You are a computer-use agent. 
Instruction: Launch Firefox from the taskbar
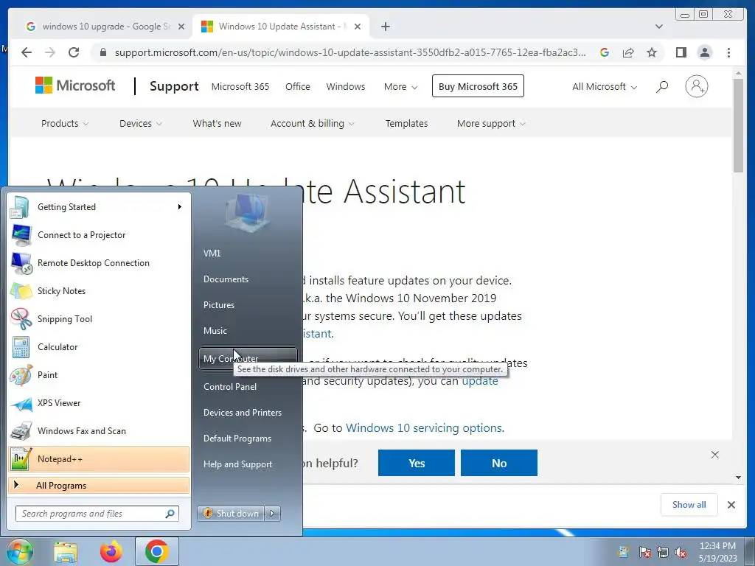click(x=111, y=551)
